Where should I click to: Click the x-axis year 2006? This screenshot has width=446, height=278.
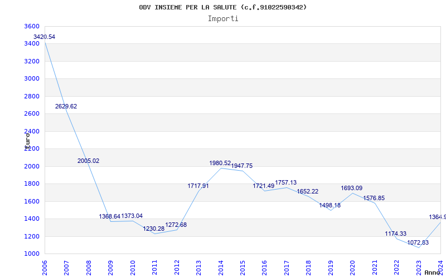click(45, 268)
